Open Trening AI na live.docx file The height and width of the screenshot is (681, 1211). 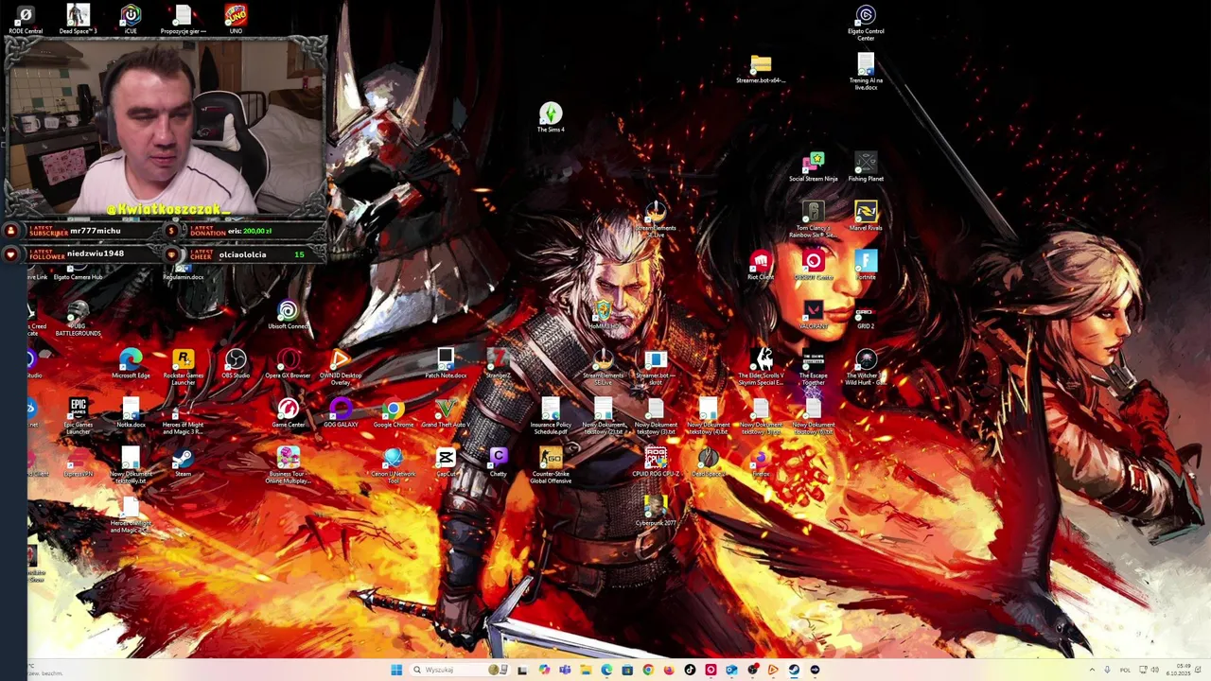point(866,72)
